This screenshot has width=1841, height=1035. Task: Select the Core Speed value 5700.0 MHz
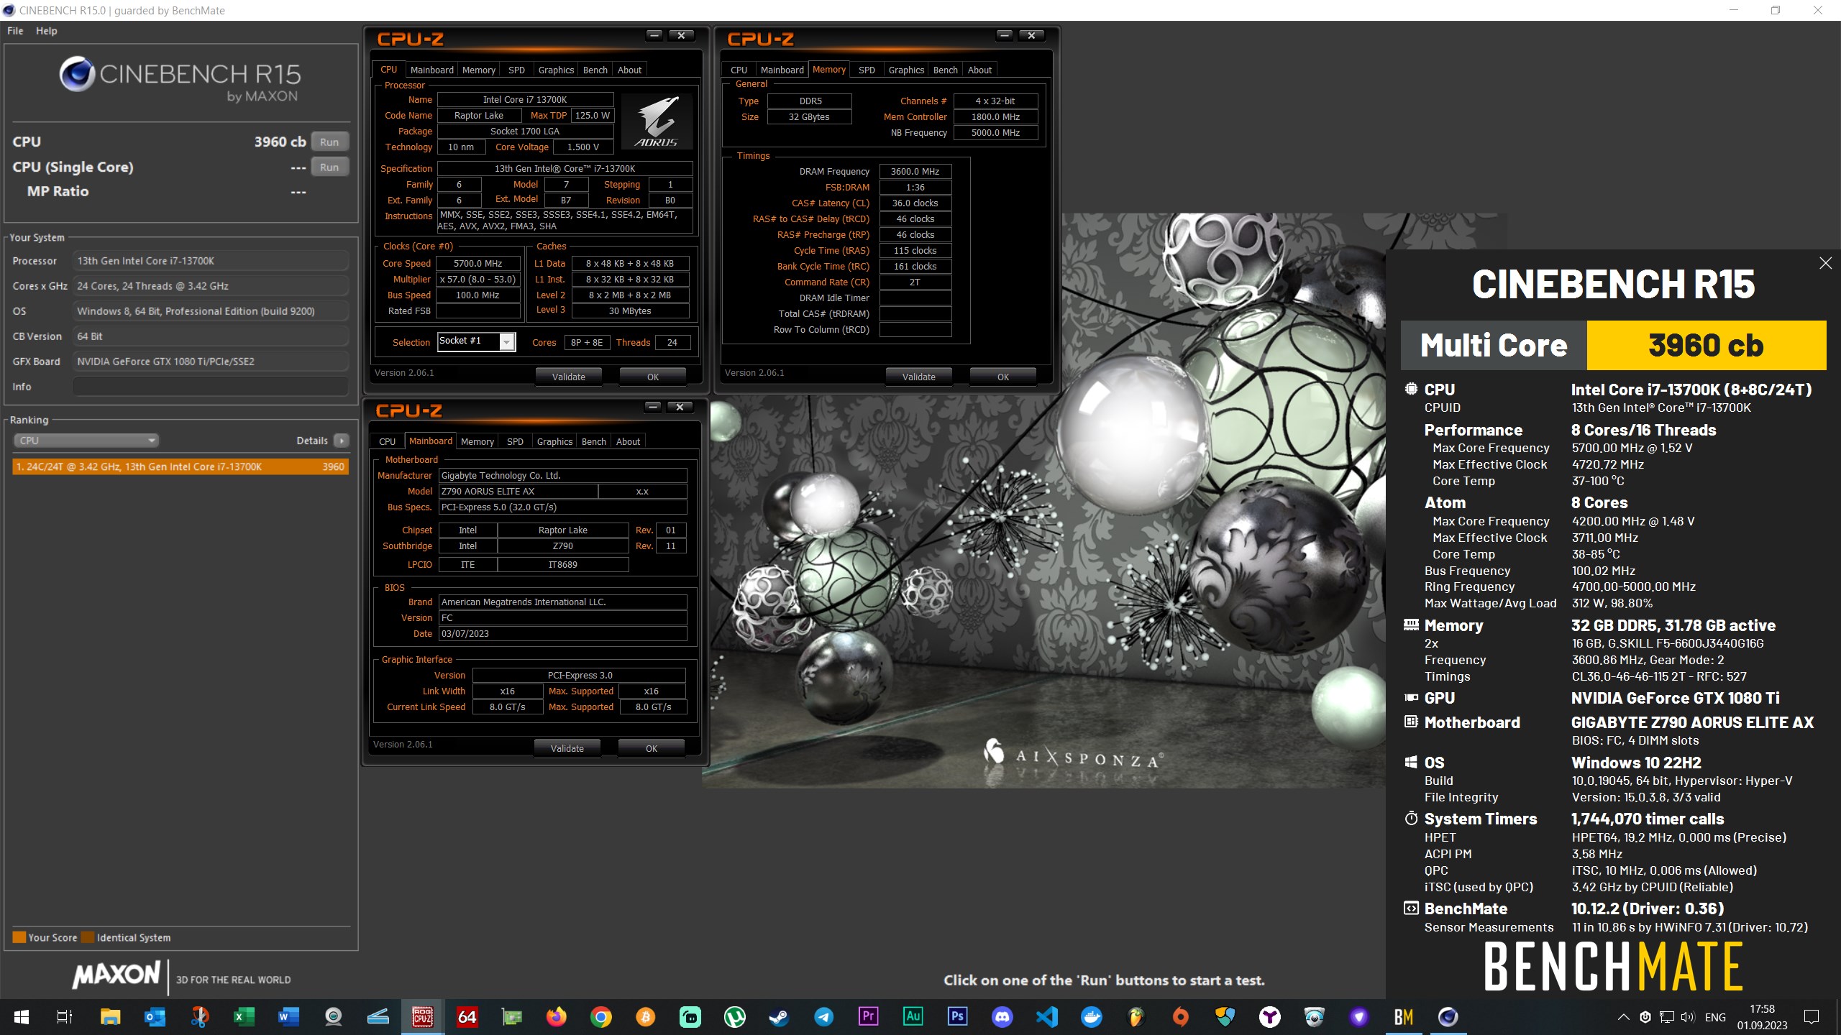click(478, 263)
